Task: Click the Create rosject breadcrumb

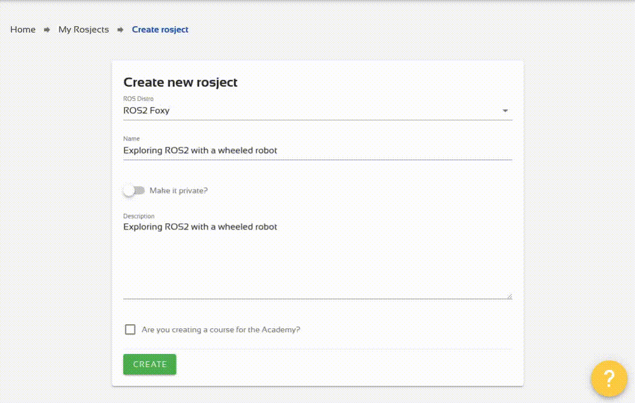Action: coord(160,30)
